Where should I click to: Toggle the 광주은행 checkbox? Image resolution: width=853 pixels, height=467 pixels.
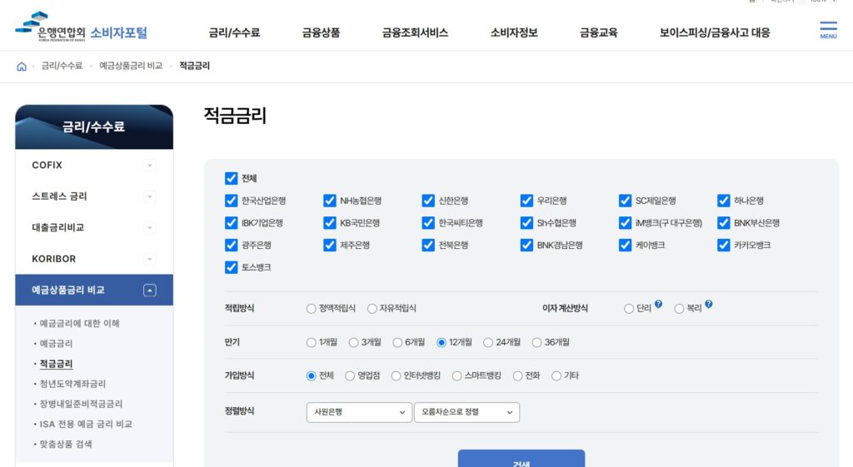tap(232, 246)
